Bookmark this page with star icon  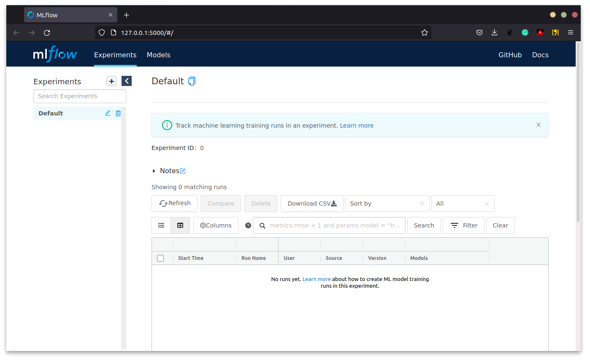click(x=425, y=32)
